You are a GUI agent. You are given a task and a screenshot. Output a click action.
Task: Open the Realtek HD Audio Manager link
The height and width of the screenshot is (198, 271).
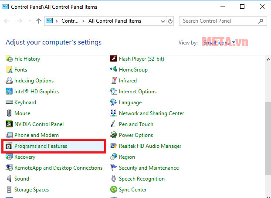point(150,146)
